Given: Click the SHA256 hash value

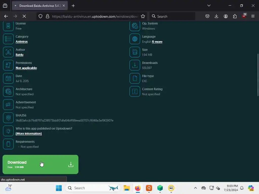Looking at the screenshot, I should [x=64, y=120].
